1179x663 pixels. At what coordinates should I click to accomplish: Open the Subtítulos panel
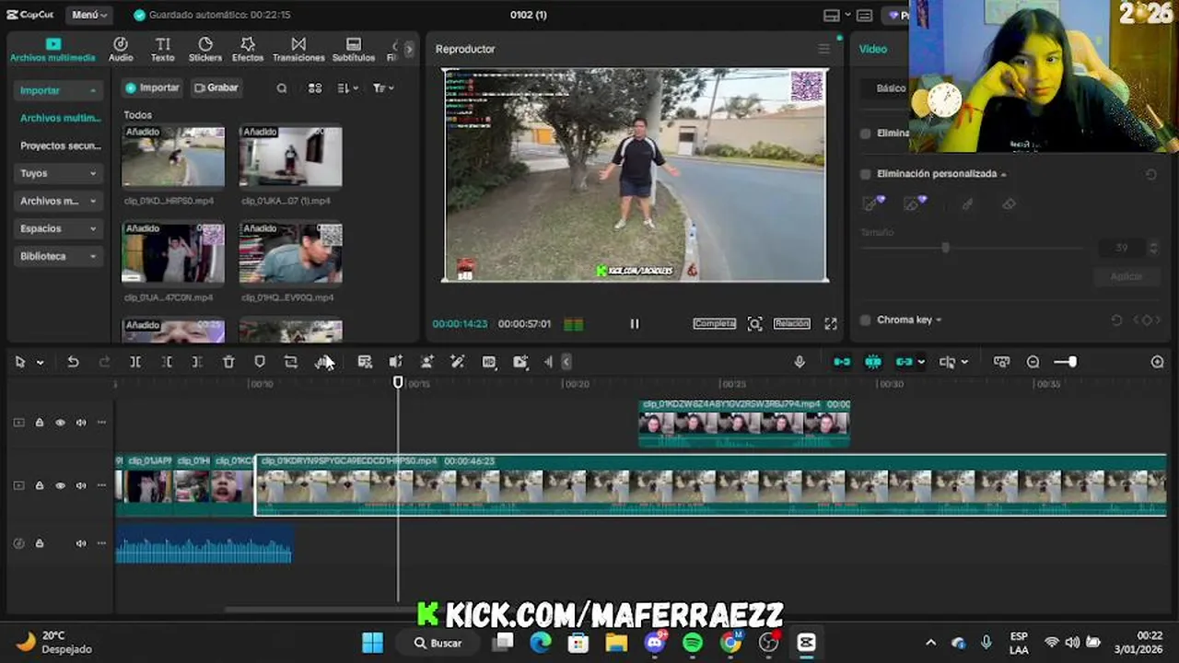click(x=354, y=49)
